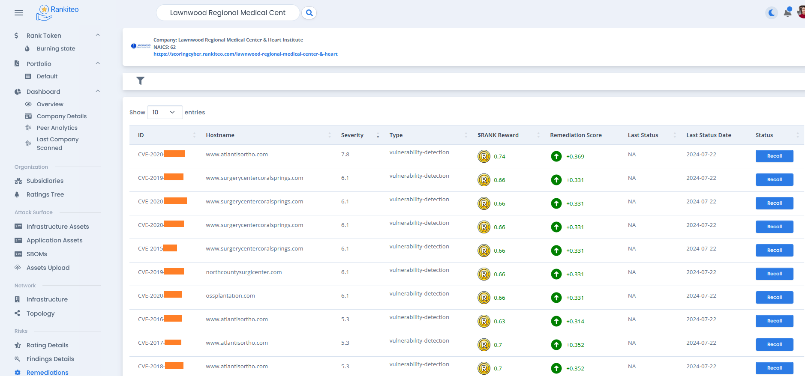Open Ratings Tree page
This screenshot has height=376, width=805.
click(x=45, y=194)
